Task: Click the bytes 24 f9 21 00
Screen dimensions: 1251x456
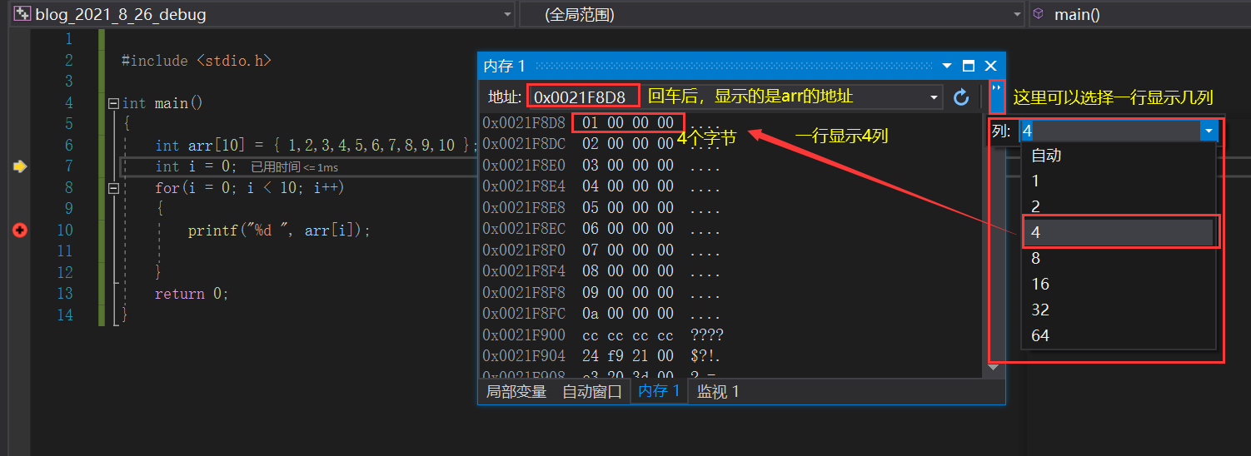Action: point(628,357)
